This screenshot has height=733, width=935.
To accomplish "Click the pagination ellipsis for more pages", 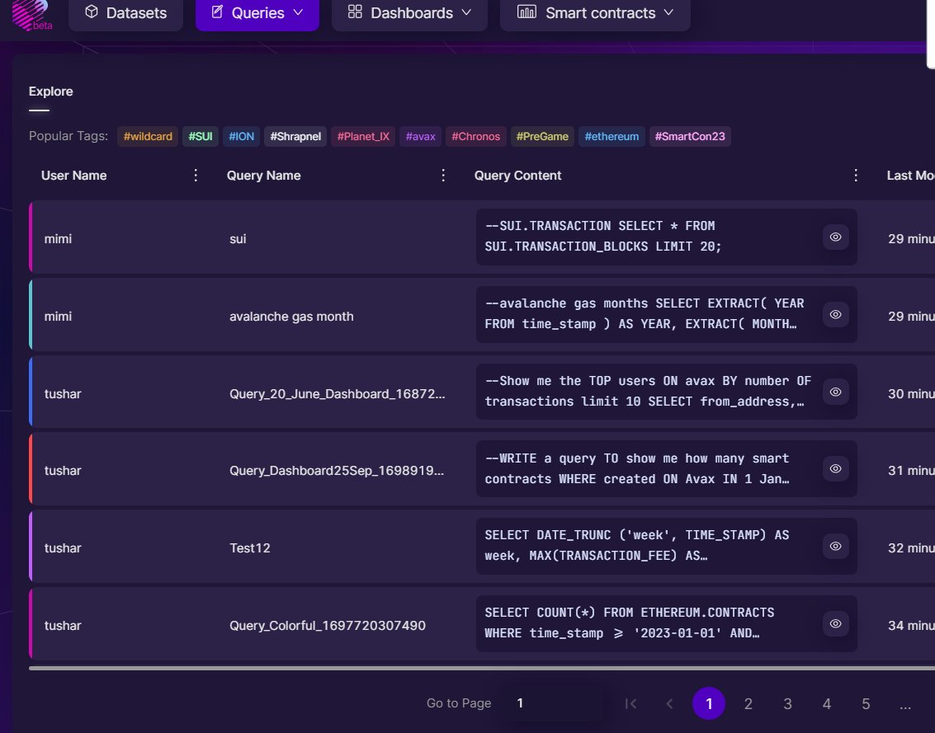I will [905, 705].
